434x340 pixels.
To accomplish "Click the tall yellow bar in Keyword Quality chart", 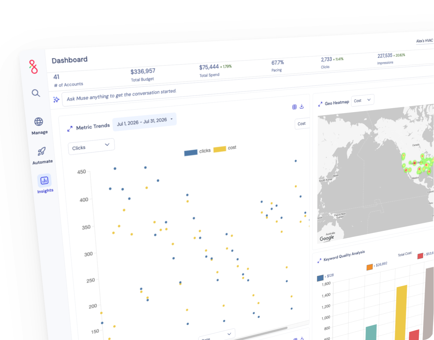I will pyautogui.click(x=401, y=312).
